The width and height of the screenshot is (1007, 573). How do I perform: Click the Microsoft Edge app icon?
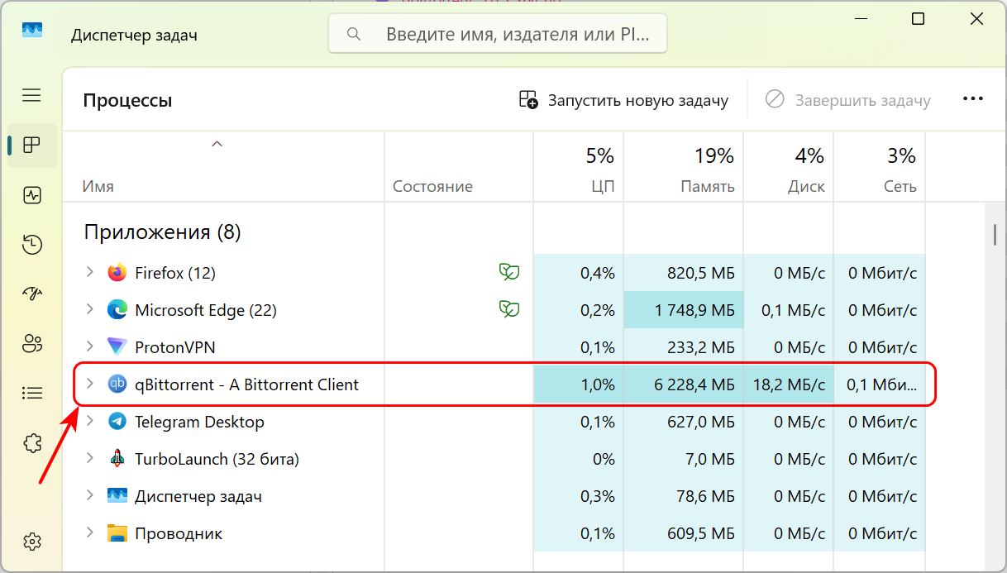(x=117, y=310)
